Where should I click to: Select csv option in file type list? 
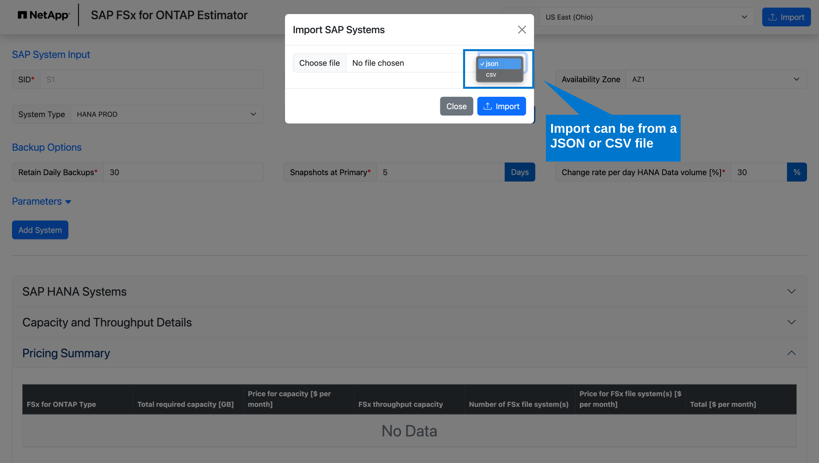500,75
